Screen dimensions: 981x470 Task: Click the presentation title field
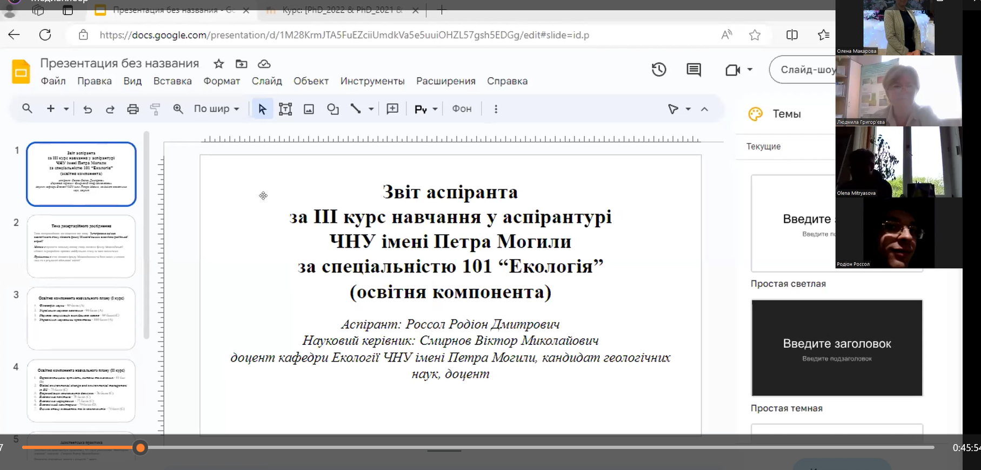tap(120, 63)
